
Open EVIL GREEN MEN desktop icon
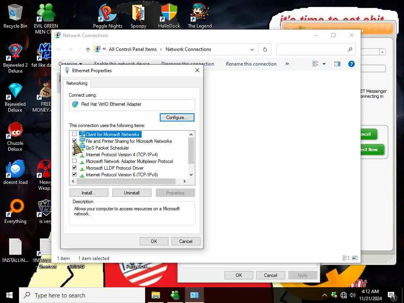point(46,19)
